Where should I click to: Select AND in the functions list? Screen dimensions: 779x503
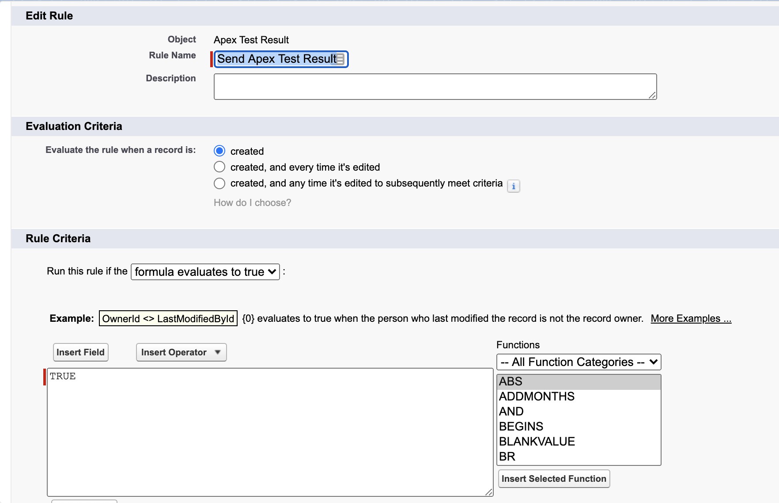pyautogui.click(x=579, y=412)
